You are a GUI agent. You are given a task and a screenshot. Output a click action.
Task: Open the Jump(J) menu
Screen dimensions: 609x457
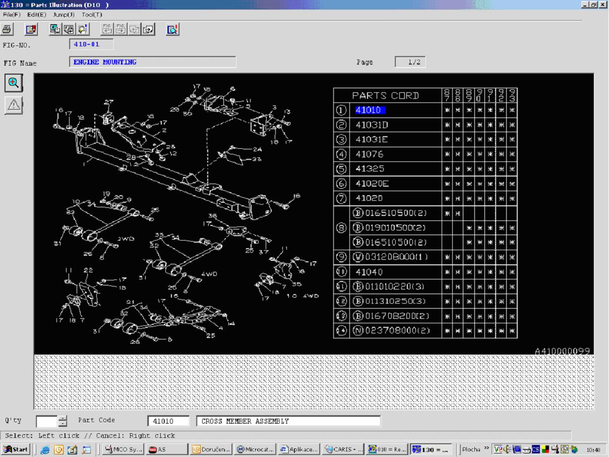pyautogui.click(x=64, y=15)
